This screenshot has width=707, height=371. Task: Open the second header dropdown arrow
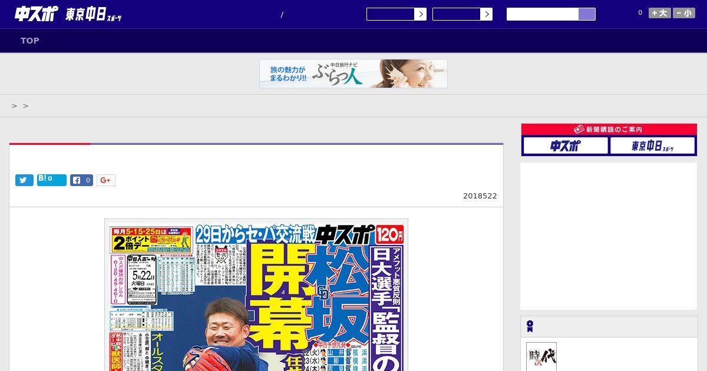(x=486, y=14)
